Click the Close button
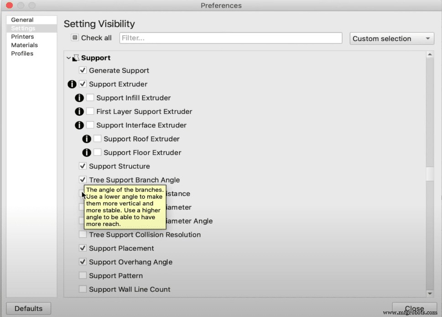442x317 pixels. pos(414,309)
